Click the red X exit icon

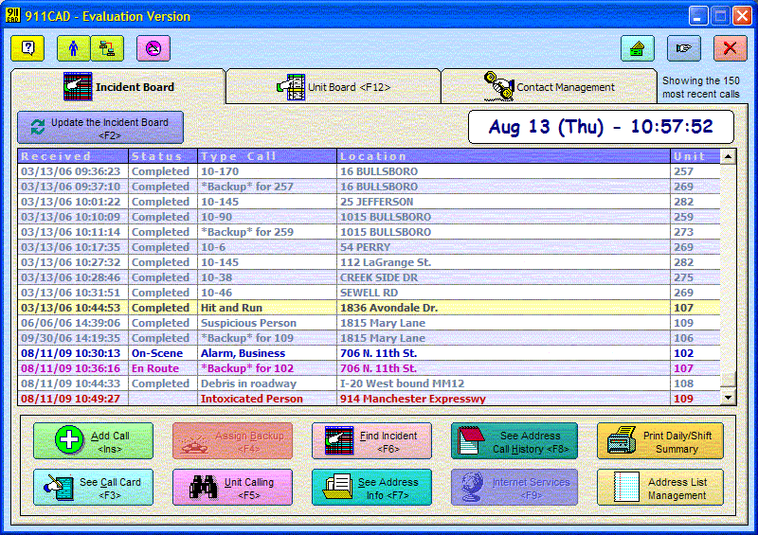pos(730,48)
